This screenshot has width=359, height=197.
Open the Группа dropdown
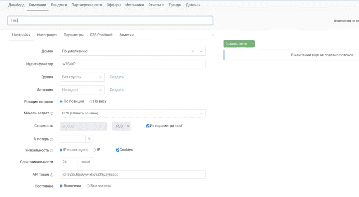pyautogui.click(x=82, y=77)
